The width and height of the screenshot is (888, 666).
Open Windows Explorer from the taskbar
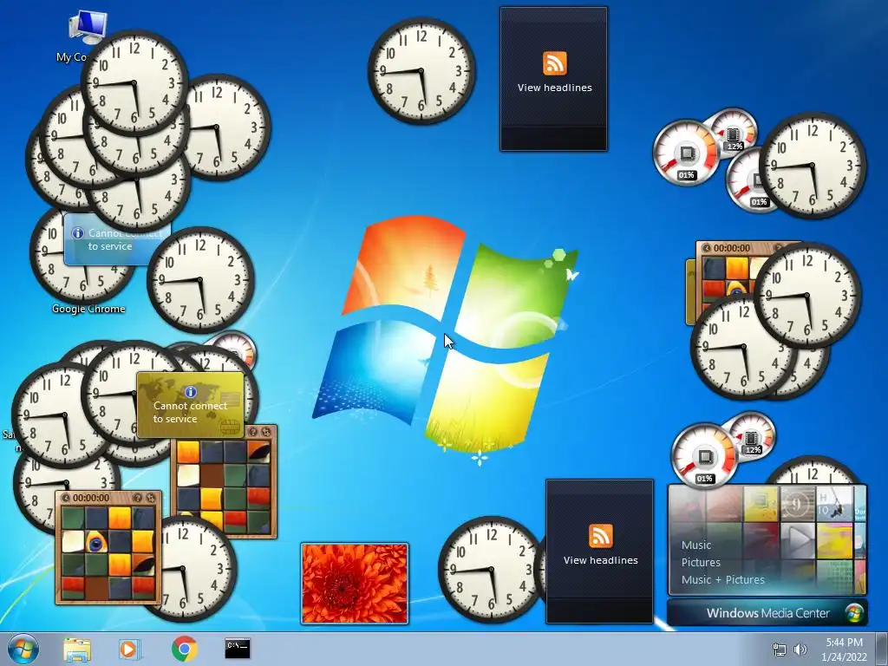pos(77,649)
